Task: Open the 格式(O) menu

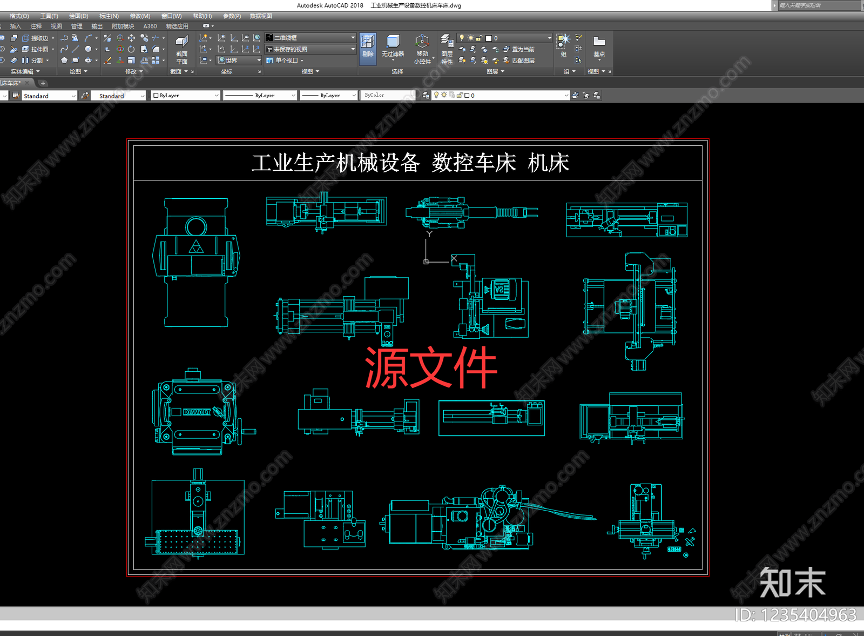Action: [x=19, y=16]
